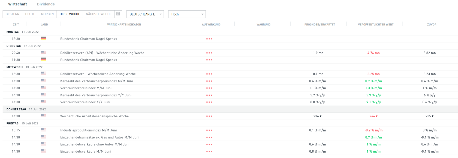The width and height of the screenshot is (458, 158).
Task: Click impact dots for Industrieproduktionsindex M/M Juni
Action: (x=209, y=130)
